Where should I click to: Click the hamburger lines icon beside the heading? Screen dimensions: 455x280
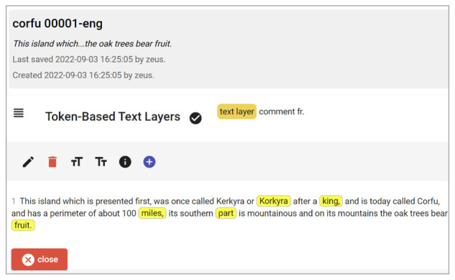pyautogui.click(x=19, y=113)
